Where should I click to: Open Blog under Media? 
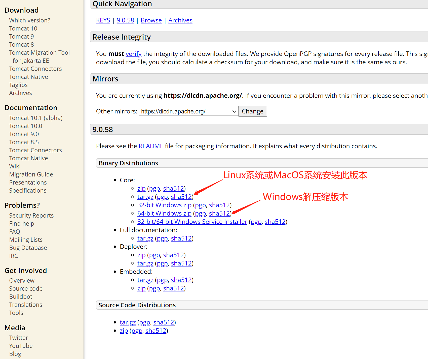[x=15, y=354]
